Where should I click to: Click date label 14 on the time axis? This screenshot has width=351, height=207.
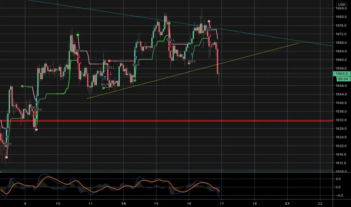124,203
